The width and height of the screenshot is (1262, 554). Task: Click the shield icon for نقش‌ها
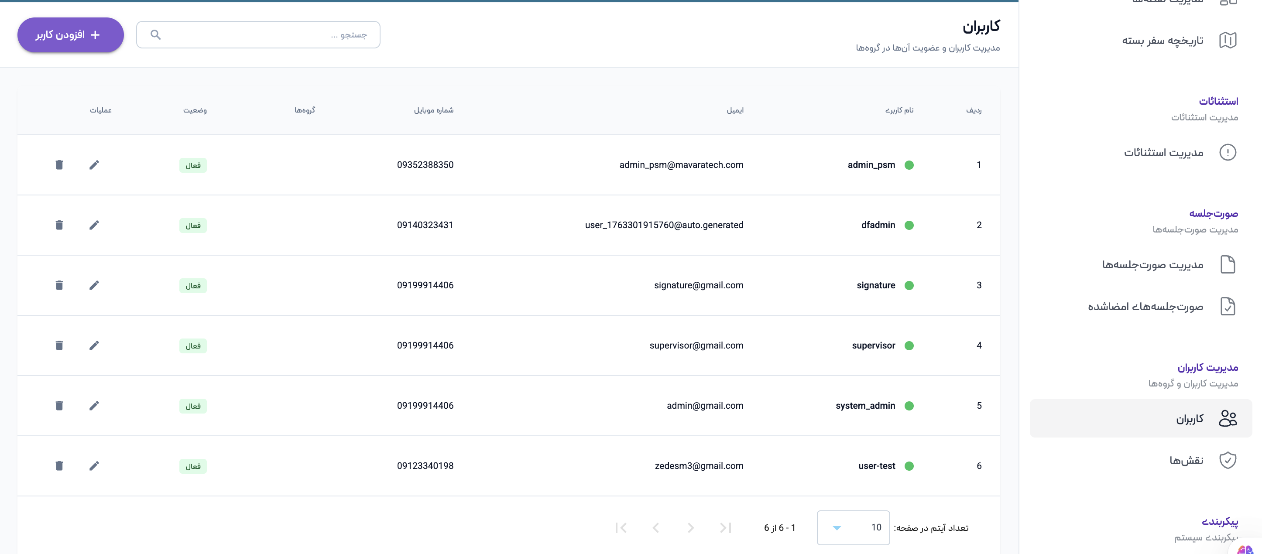point(1227,460)
